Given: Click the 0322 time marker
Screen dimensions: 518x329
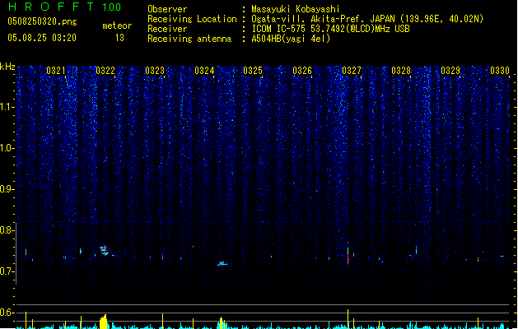Looking at the screenshot, I should [105, 71].
